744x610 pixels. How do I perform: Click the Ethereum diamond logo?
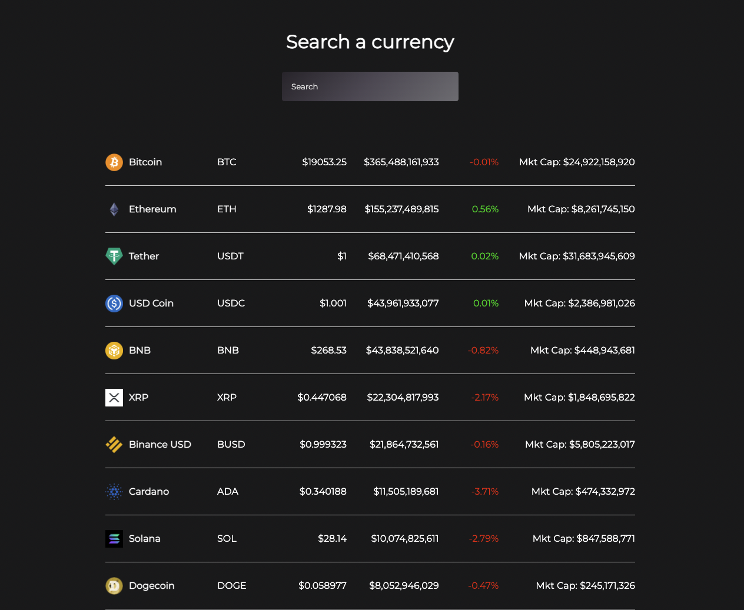point(114,209)
